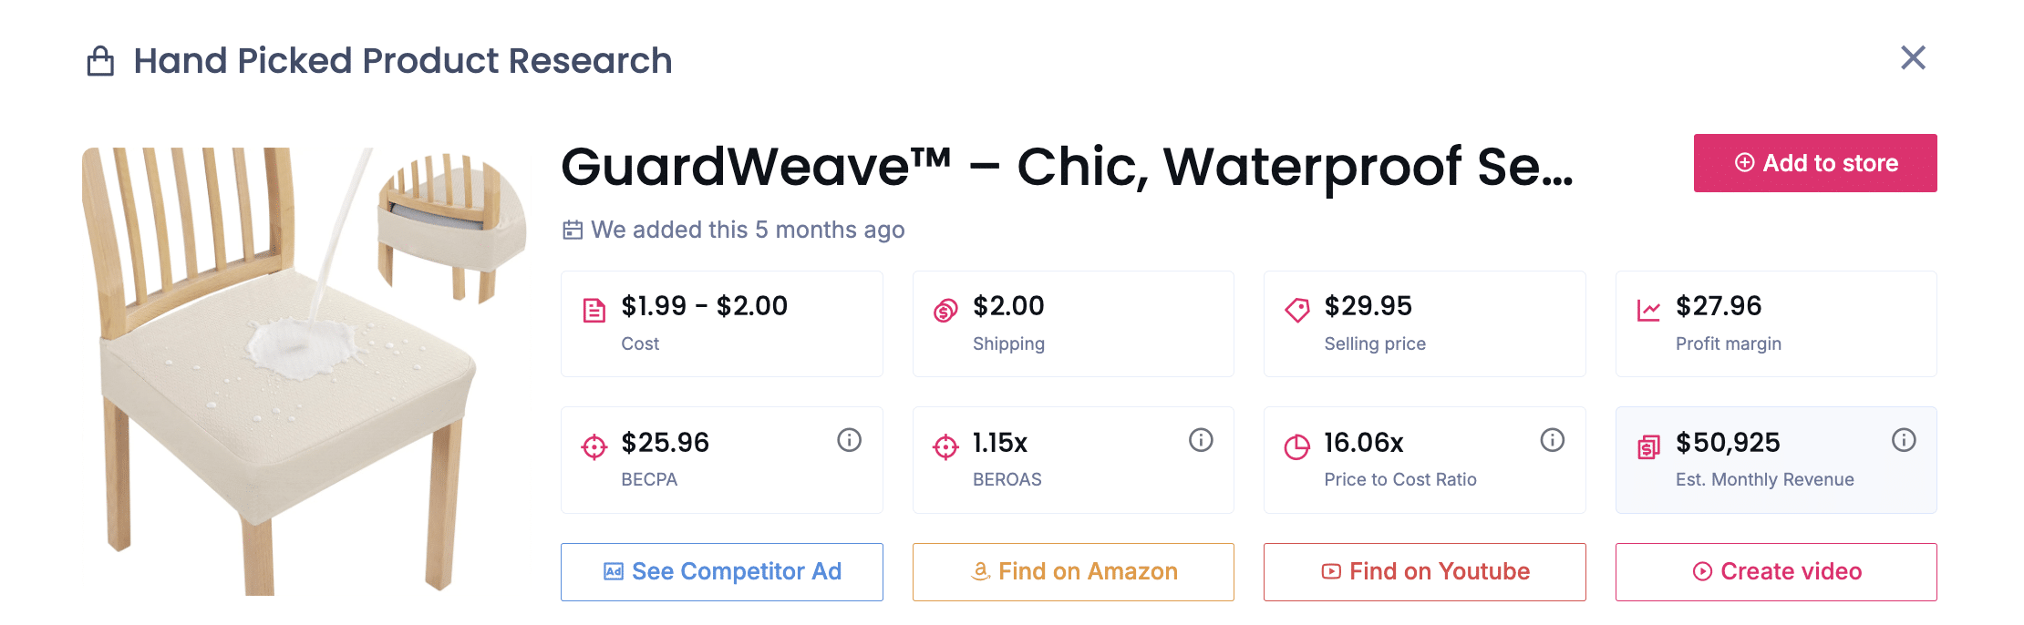
Task: Click the BEROAS info icon
Action: tap(1201, 441)
